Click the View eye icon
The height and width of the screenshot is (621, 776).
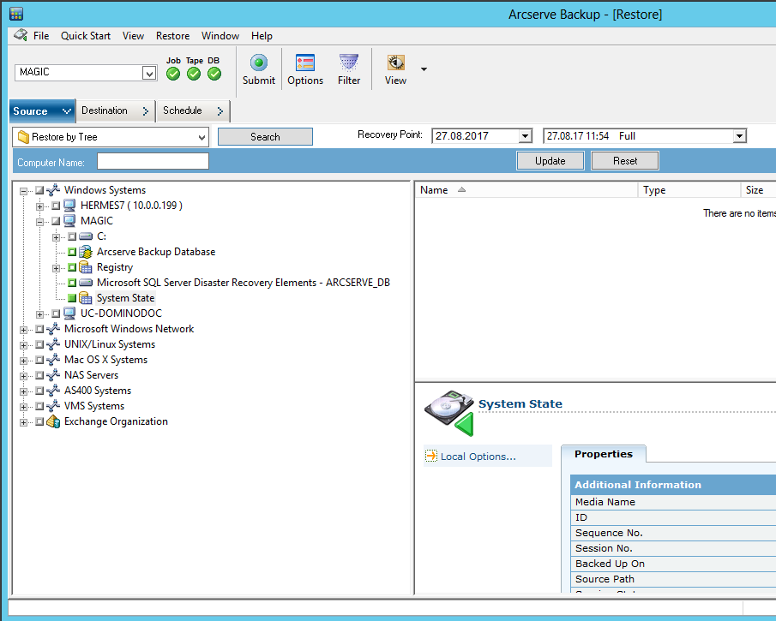[395, 63]
